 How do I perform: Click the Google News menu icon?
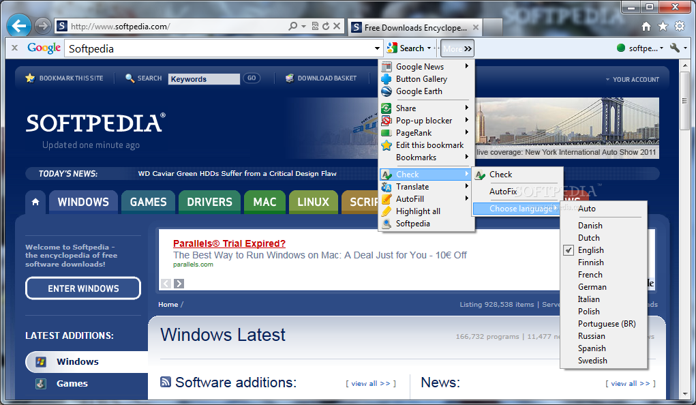point(387,67)
